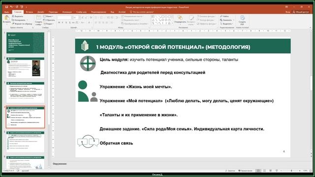315x177 pixels.
Task: Create PDF with Adobe Acrobat button
Action: 242,20
